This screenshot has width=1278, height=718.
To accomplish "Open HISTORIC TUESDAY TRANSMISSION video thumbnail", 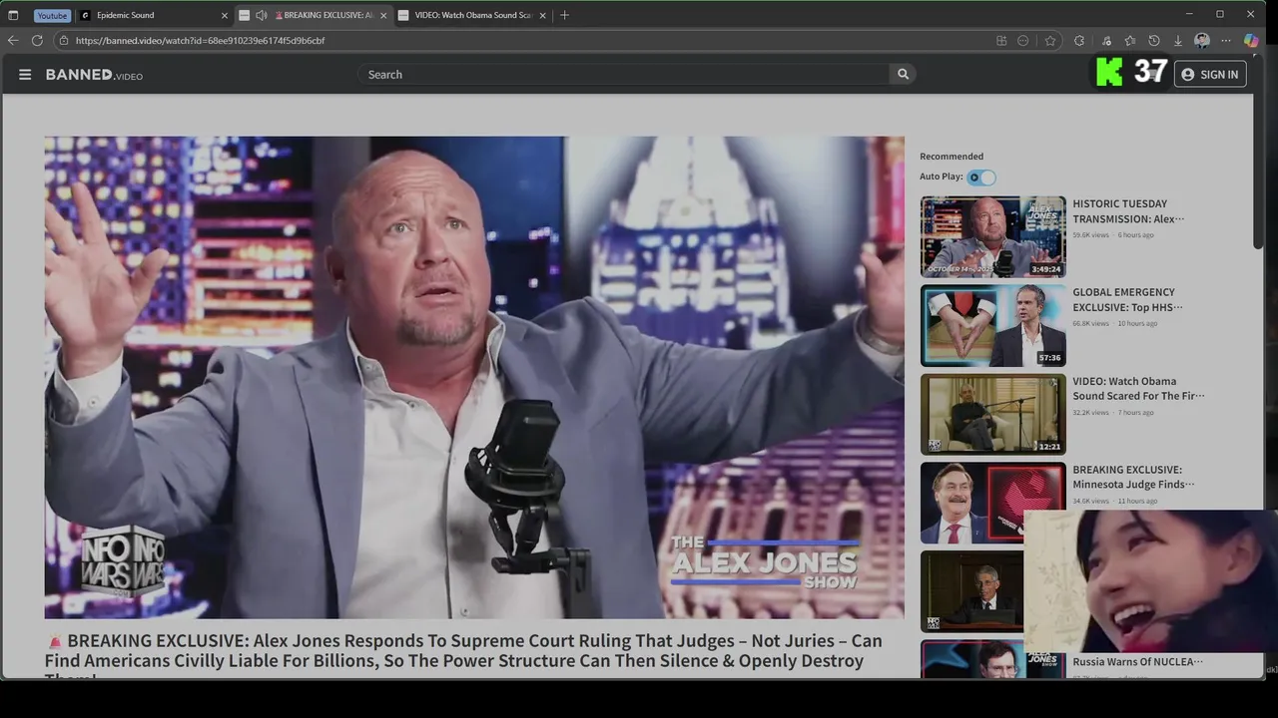I will [992, 236].
